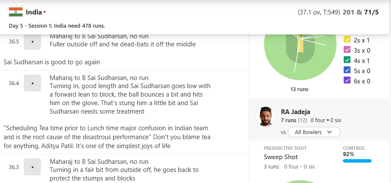Click the blue Control 92% progress bar
The image size is (391, 183).
pyautogui.click(x=357, y=161)
